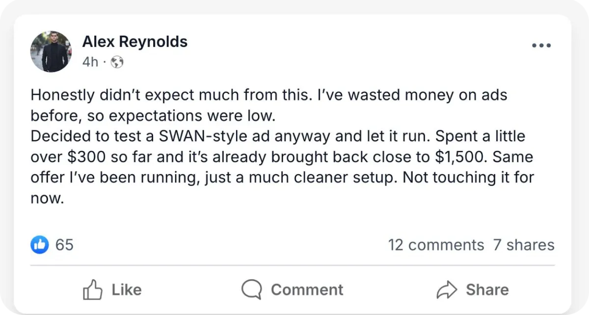Open Alex Reynolds' profile picture

(51, 52)
